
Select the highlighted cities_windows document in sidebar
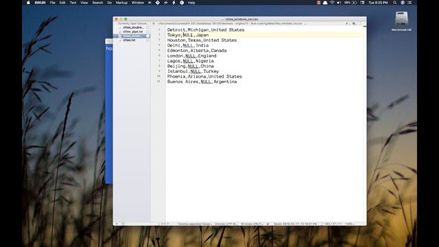(x=132, y=36)
